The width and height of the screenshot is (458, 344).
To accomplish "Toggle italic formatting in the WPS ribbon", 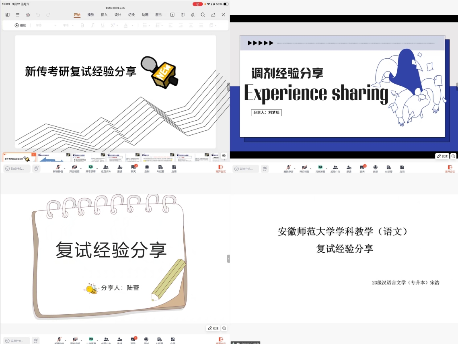I will (92, 25).
